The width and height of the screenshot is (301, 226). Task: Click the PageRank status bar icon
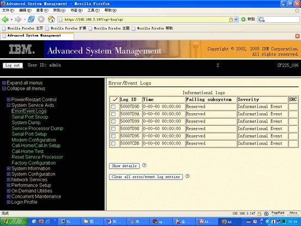278,213
